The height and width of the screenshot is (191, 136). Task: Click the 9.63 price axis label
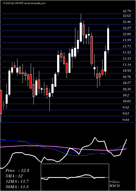(126, 114)
